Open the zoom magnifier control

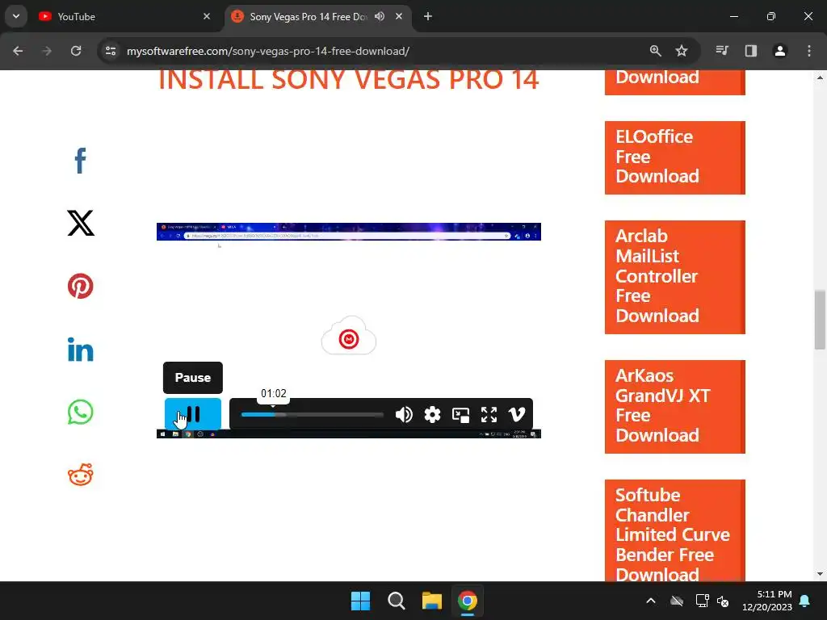pos(656,51)
